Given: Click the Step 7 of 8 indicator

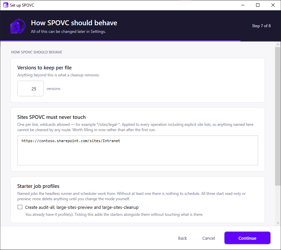Looking at the screenshot, I should pyautogui.click(x=261, y=26).
